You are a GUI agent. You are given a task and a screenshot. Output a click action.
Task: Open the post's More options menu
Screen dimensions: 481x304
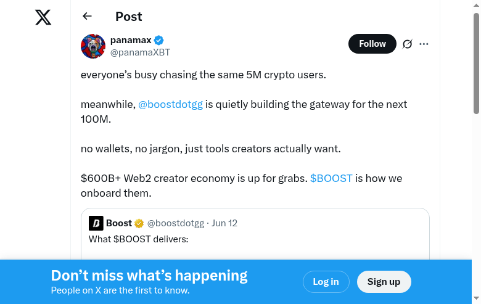pos(424,44)
